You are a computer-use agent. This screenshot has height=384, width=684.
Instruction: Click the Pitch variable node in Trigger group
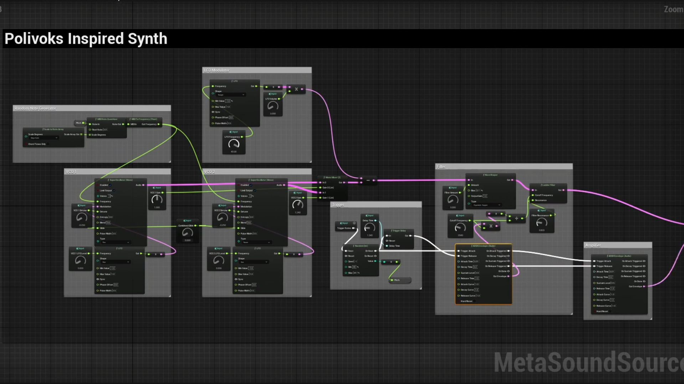pos(400,280)
